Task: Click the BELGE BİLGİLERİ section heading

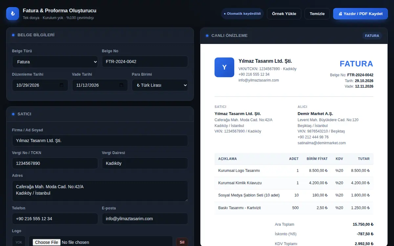Action: pyautogui.click(x=36, y=35)
